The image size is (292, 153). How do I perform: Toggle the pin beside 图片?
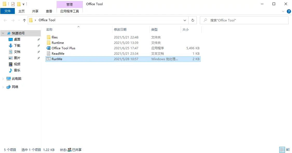click(38, 58)
